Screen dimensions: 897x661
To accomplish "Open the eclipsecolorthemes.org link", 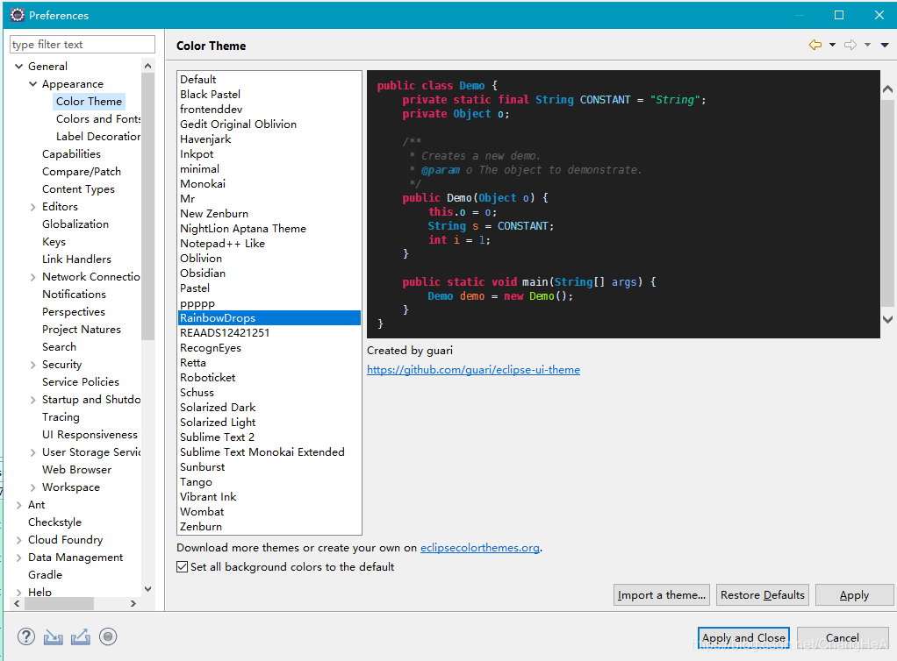I will coord(480,547).
